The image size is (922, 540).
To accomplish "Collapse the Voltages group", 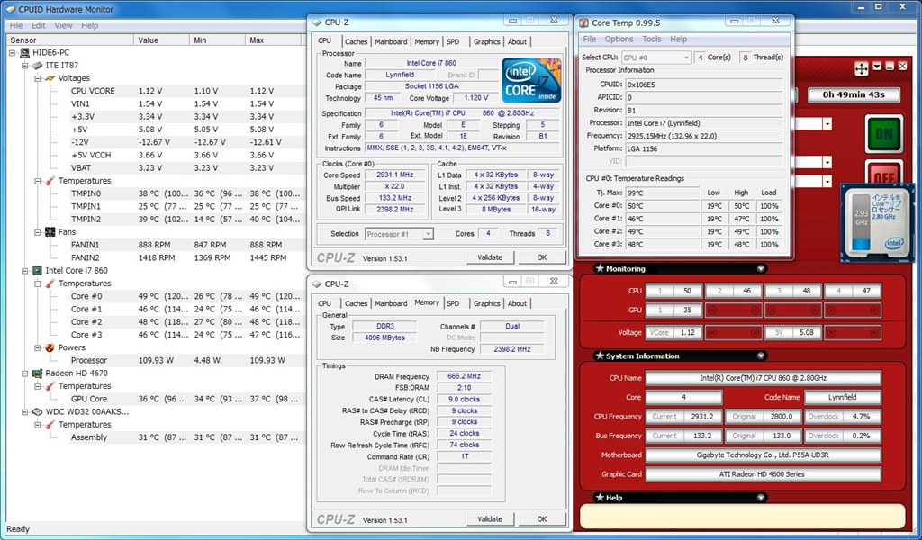I will [x=38, y=78].
